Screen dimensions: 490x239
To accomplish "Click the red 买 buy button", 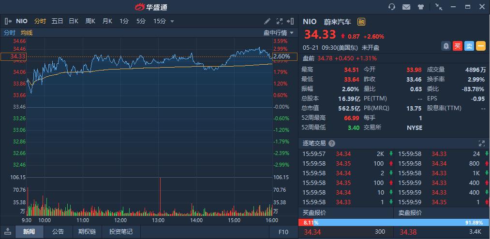I will tap(458, 46).
